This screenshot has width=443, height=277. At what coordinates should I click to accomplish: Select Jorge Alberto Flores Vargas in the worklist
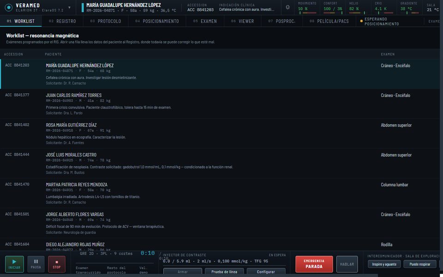[x=220, y=223]
